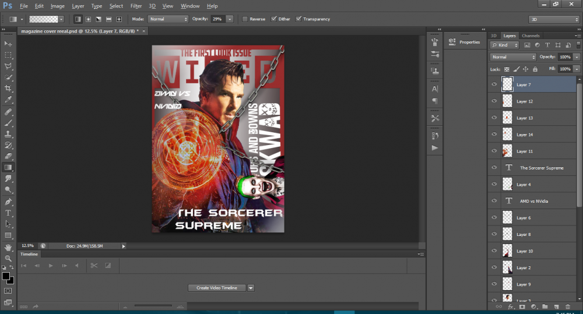Select the Eraser tool

(8, 156)
